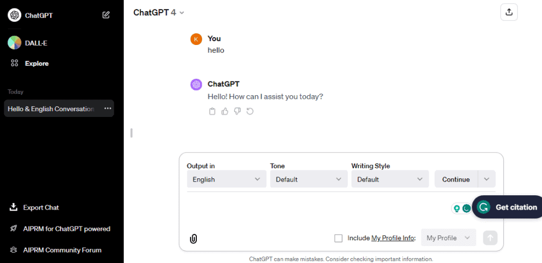
Task: Select Explore in the sidebar
Action: click(x=36, y=64)
